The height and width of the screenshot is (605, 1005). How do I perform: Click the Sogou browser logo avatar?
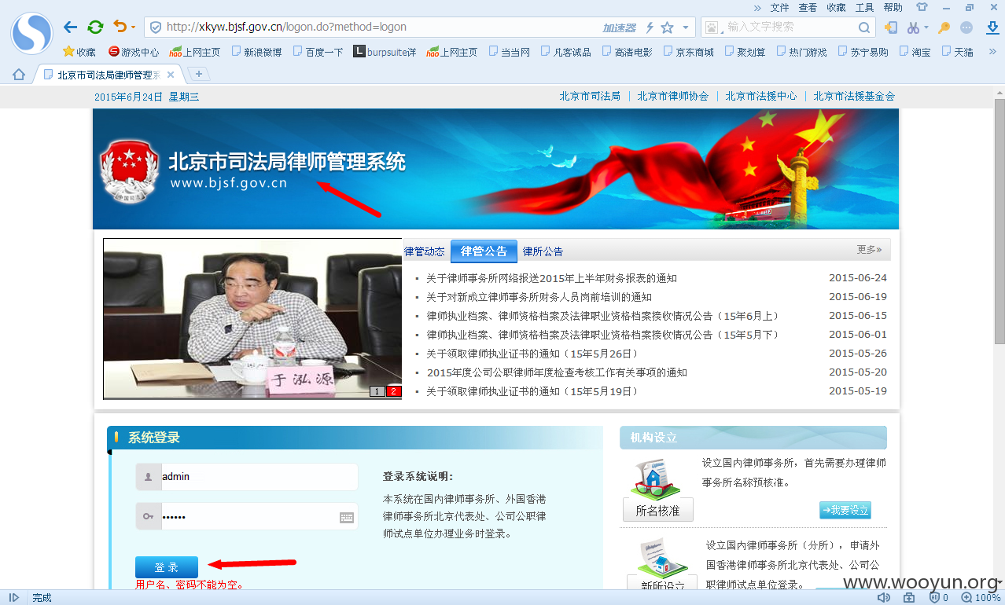tap(31, 31)
